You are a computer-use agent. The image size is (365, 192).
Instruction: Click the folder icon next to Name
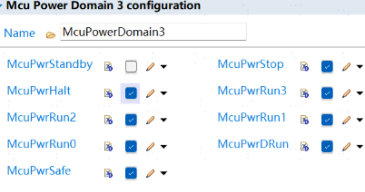click(51, 35)
